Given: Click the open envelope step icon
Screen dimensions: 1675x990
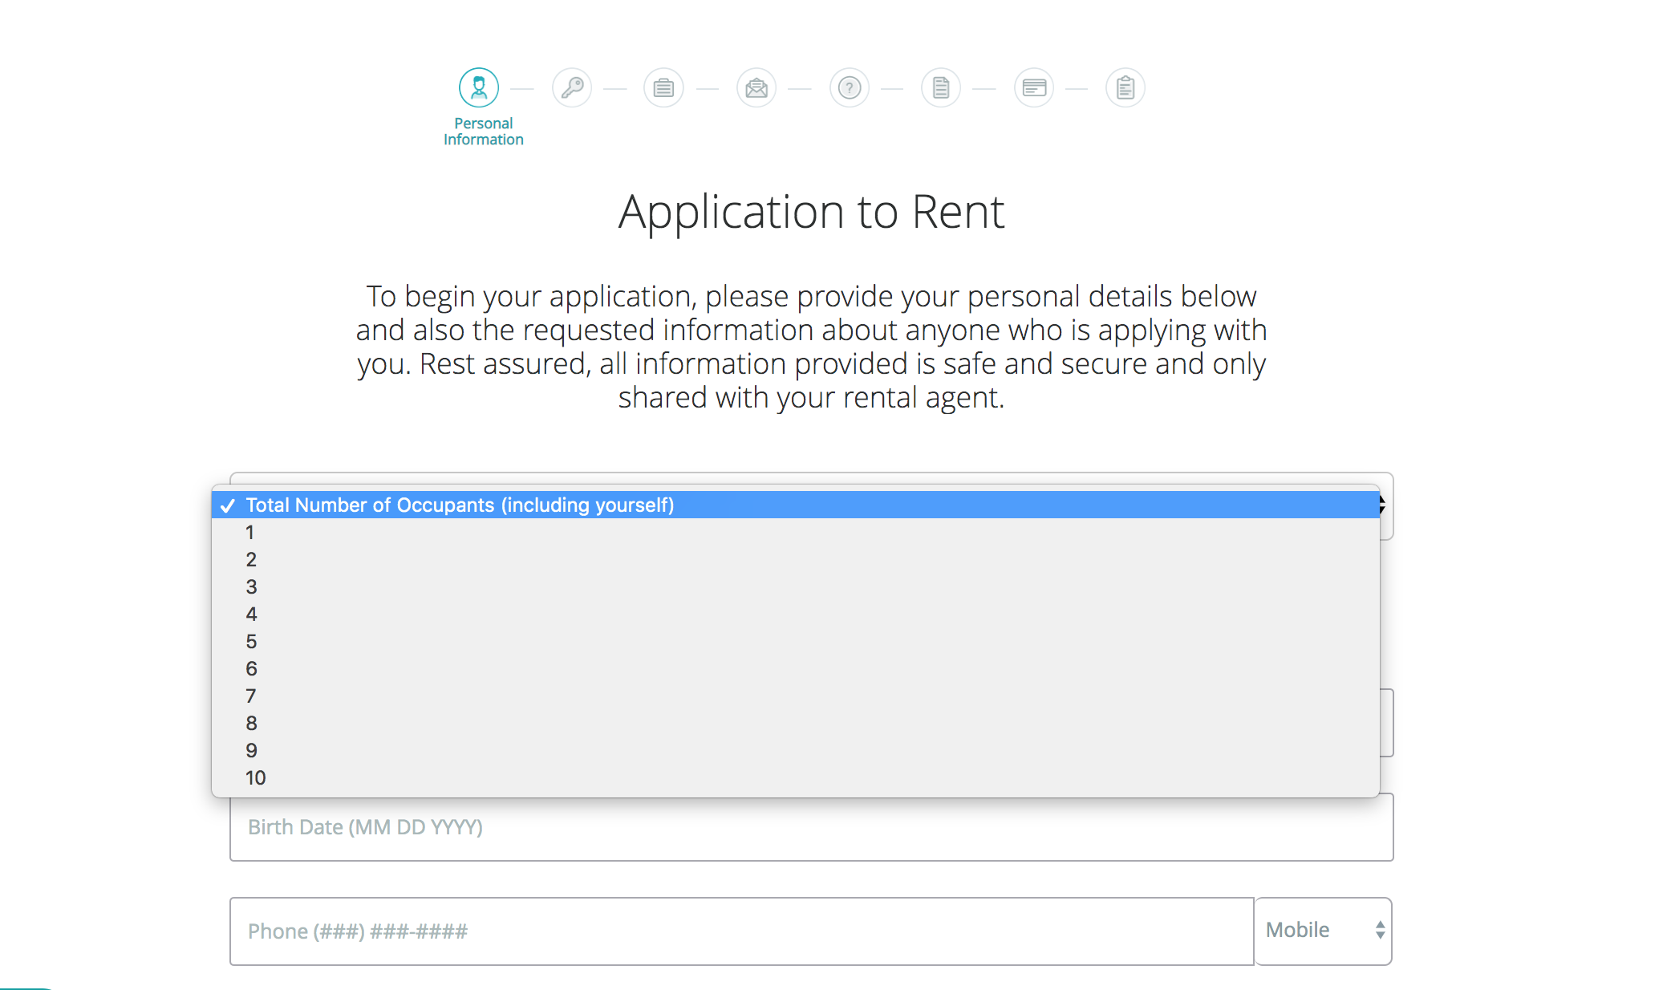Looking at the screenshot, I should pos(756,87).
